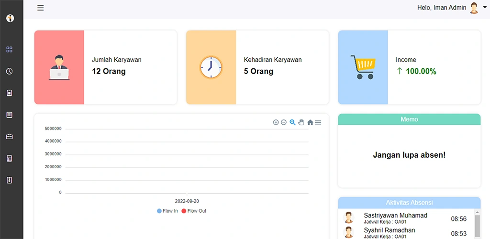Collapse the sidebar with hamburger icon
The image size is (490, 239).
[x=41, y=8]
